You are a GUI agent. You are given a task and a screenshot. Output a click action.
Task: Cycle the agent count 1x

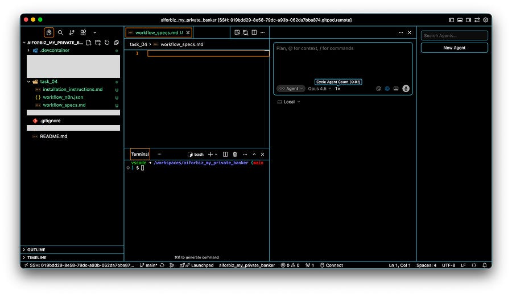click(337, 89)
